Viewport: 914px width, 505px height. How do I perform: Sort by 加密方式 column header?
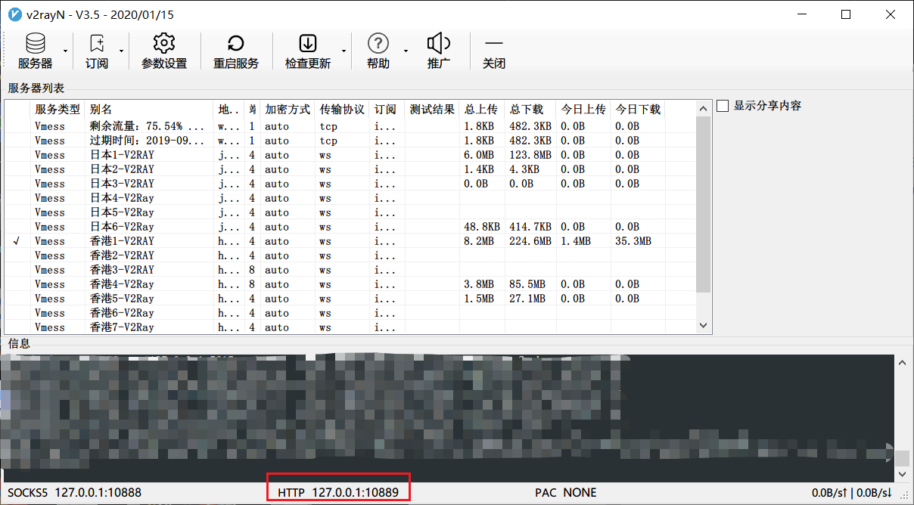[x=288, y=110]
